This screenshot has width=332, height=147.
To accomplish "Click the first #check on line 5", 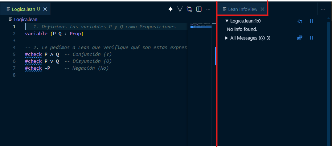I will point(33,54).
